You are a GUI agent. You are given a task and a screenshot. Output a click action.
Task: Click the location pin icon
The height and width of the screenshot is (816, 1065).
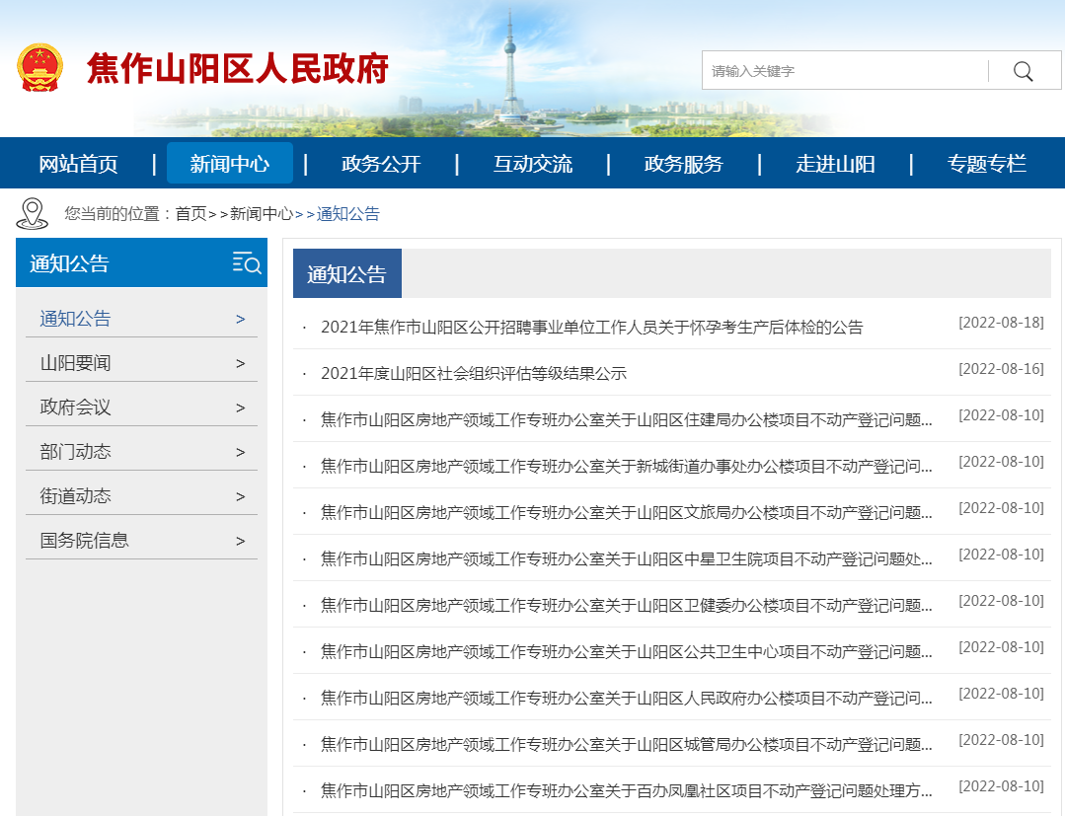[x=33, y=213]
